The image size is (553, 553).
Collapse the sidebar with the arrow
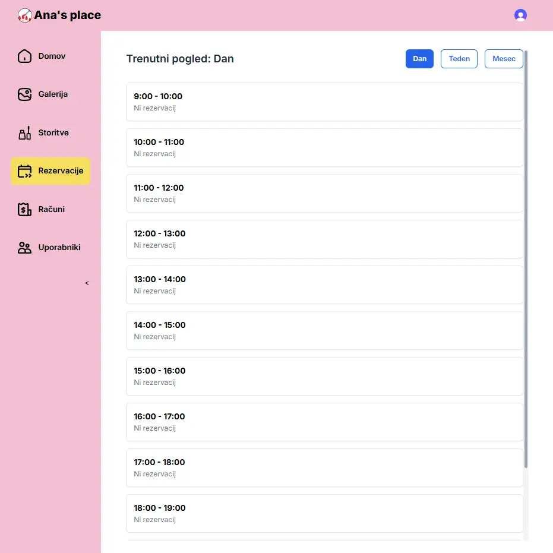click(x=87, y=283)
